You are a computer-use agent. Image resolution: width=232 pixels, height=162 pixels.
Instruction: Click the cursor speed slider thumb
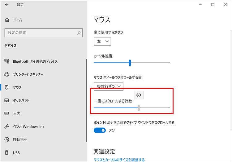point(130,63)
